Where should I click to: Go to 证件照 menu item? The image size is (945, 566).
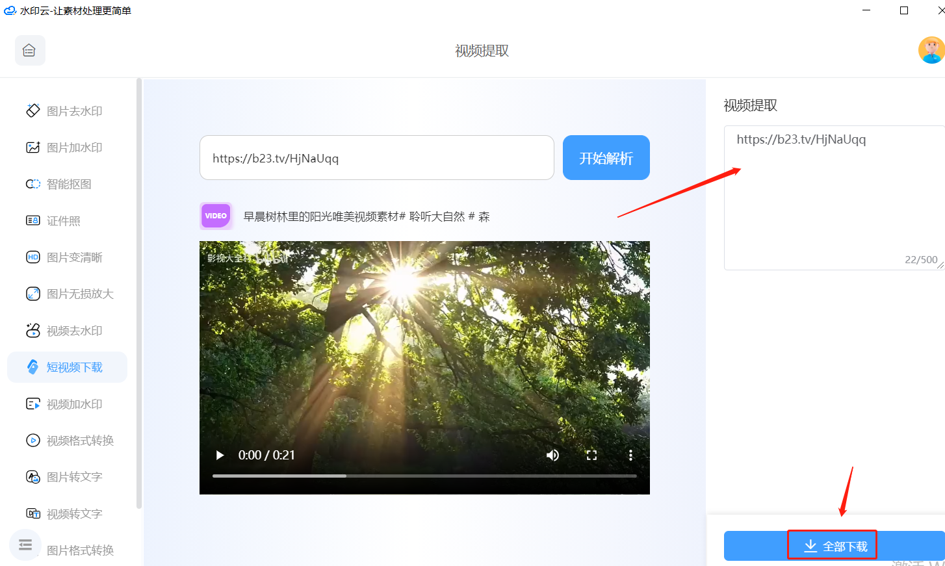(68, 221)
